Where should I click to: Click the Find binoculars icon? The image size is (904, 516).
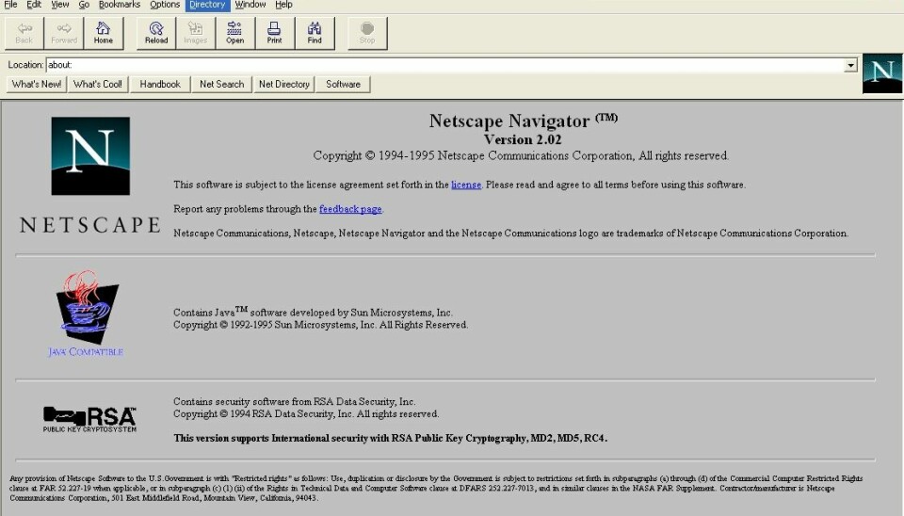[x=315, y=33]
